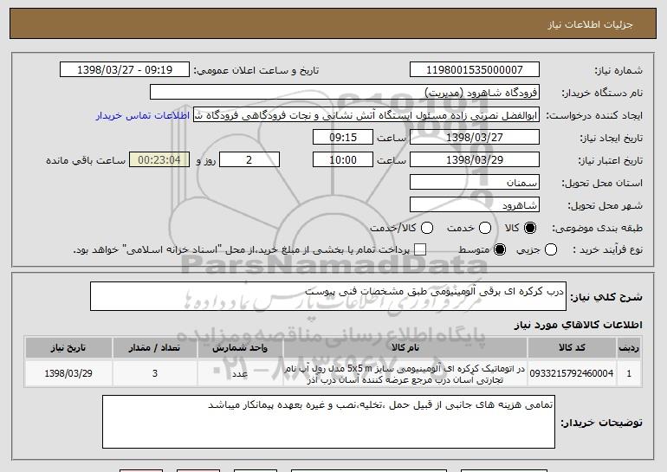The height and width of the screenshot is (472, 667).
Task: Click the ردیف column header
Action: (629, 348)
